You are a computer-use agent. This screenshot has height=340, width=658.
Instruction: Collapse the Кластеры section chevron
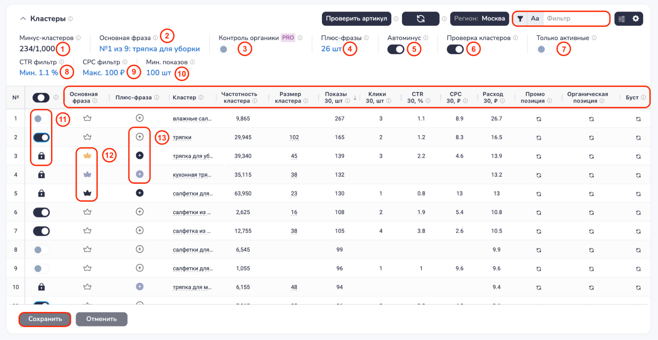coord(23,19)
